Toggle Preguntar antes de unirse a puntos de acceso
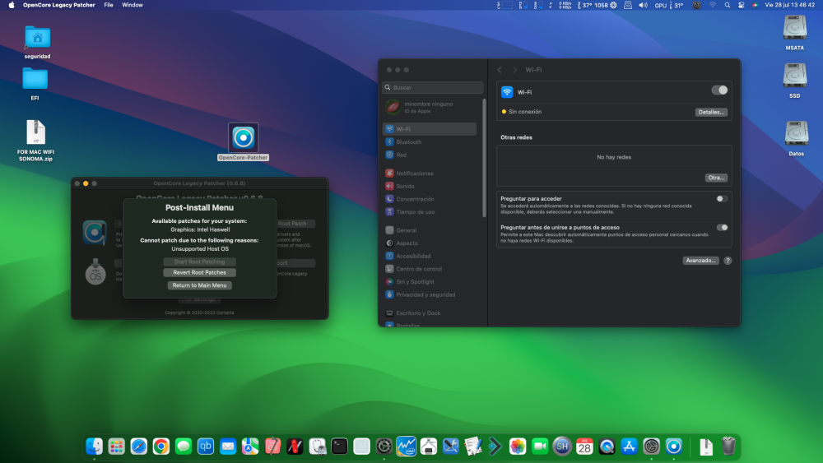Screen dimensions: 823x463 [723, 228]
